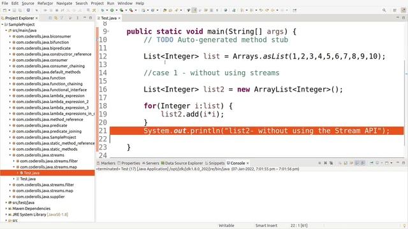This screenshot has width=408, height=229.
Task: Switch to the Snippets tab
Action: pos(215,163)
